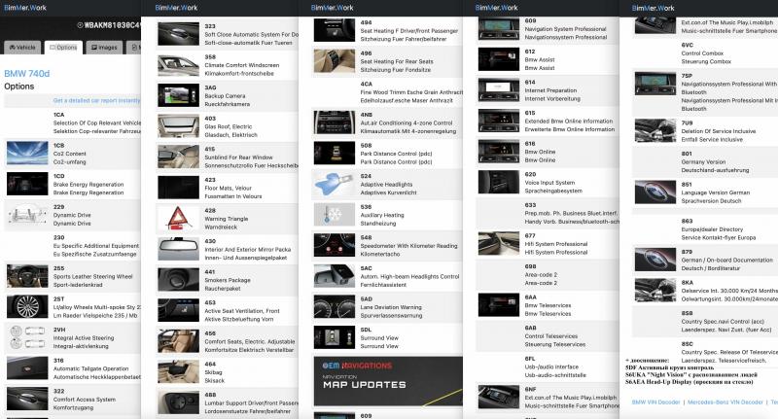Click the 5DL Surround View thumbnail
This screenshot has width=778, height=419.
335,337
